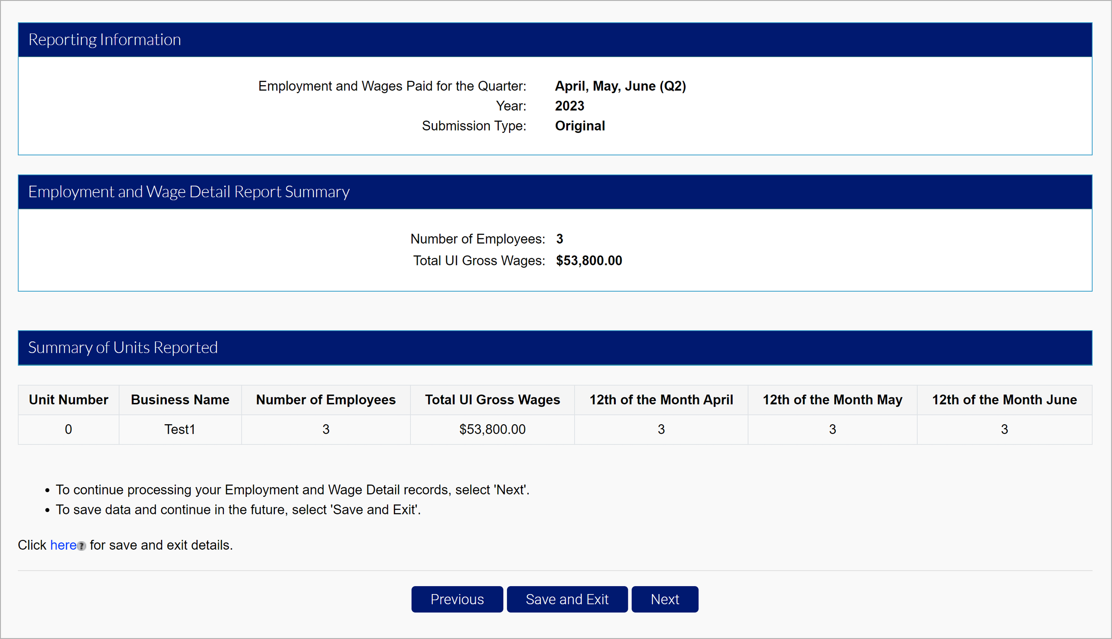Click the Summary of Units Reported header
The width and height of the screenshot is (1112, 639).
(x=123, y=347)
